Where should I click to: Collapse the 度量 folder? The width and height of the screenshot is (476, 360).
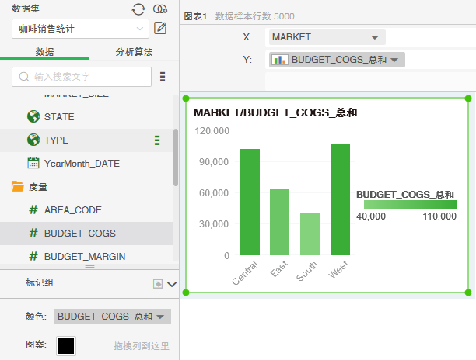(18, 186)
